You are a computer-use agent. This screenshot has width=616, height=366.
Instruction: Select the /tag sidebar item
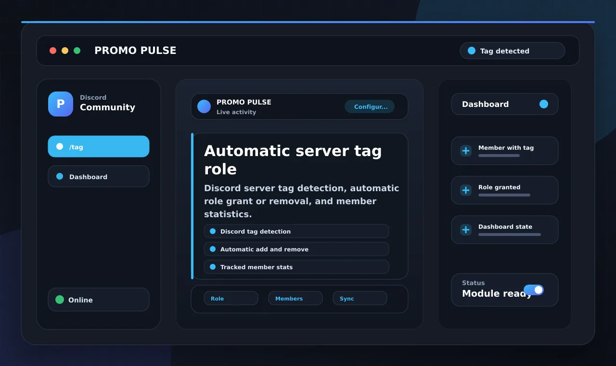tap(99, 146)
